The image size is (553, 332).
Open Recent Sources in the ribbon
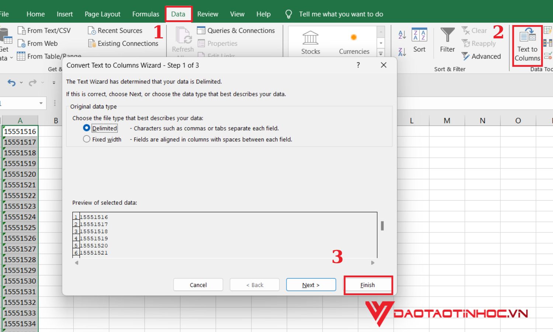pyautogui.click(x=115, y=31)
